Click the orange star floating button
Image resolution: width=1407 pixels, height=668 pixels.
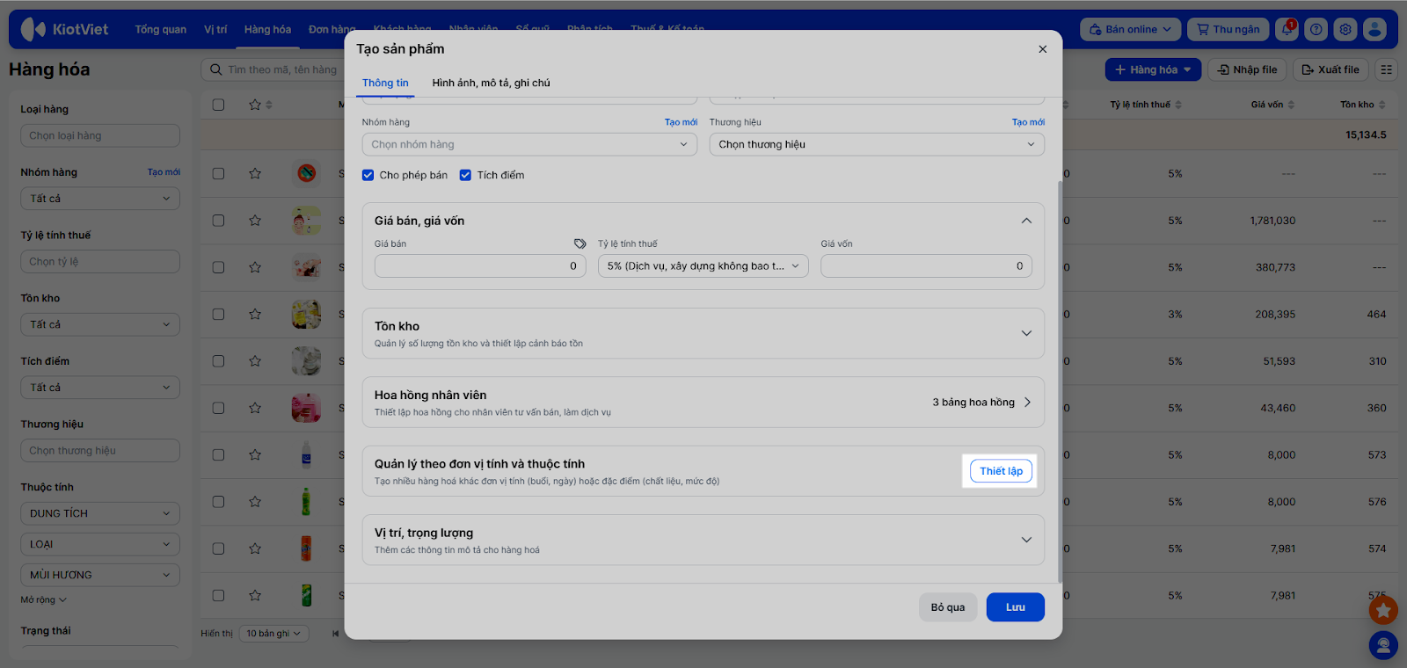pos(1383,609)
